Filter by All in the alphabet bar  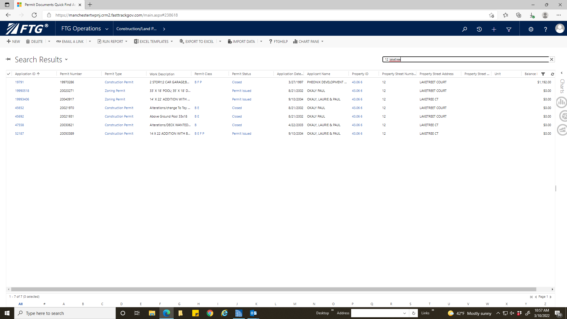[20, 304]
